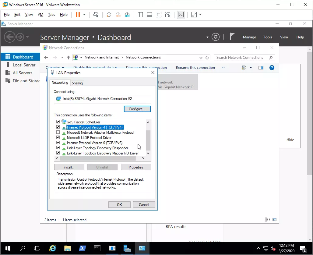Open Internet Explorer from the taskbar

[53, 248]
